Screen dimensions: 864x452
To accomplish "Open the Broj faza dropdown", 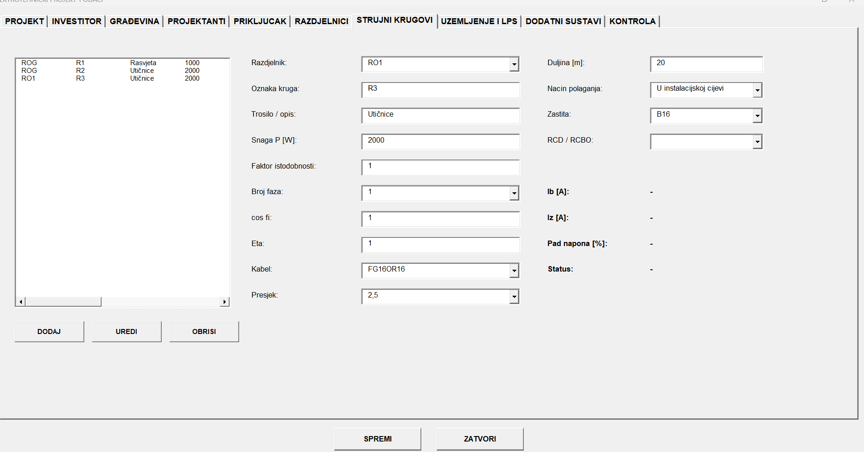I will (514, 193).
